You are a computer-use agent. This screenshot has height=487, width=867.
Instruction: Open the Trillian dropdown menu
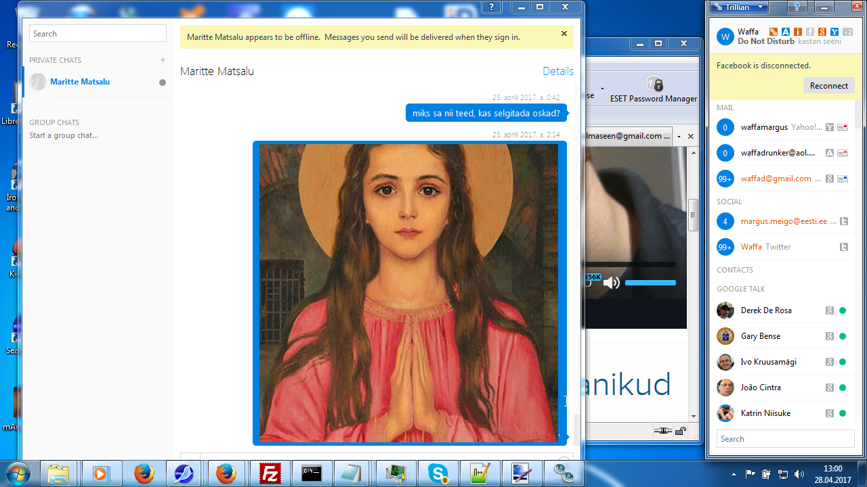click(740, 7)
